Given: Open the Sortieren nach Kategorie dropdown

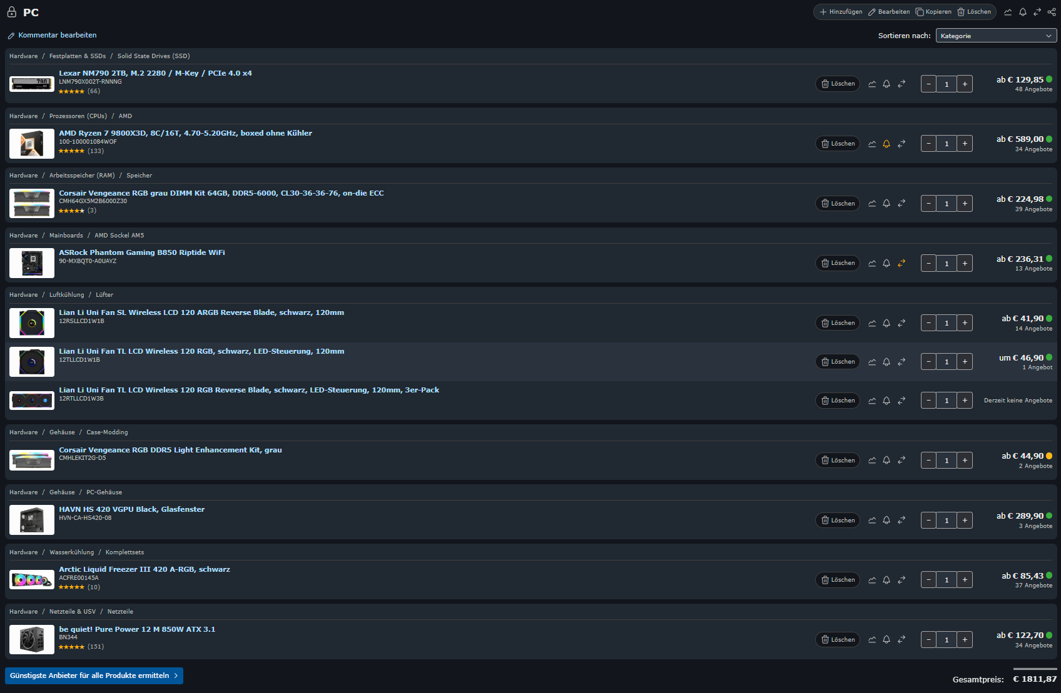Looking at the screenshot, I should pos(997,36).
